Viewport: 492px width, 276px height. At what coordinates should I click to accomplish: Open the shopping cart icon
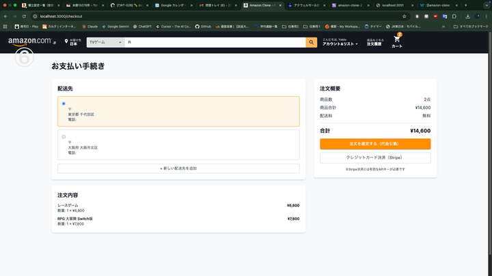[397, 41]
